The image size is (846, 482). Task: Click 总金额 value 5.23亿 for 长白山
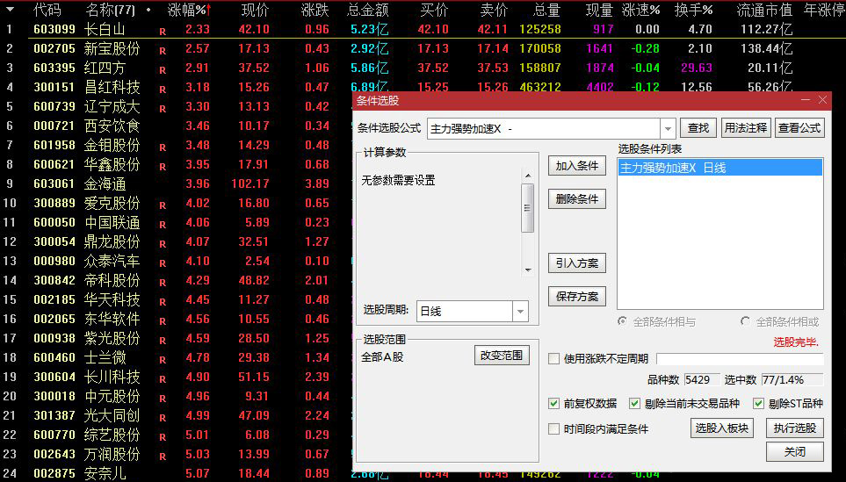pos(369,29)
